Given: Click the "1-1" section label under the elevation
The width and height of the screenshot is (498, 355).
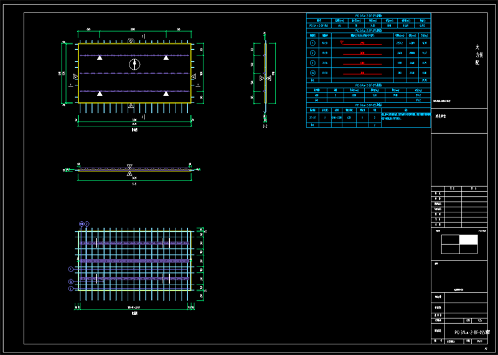Looking at the screenshot, I should [x=134, y=184].
